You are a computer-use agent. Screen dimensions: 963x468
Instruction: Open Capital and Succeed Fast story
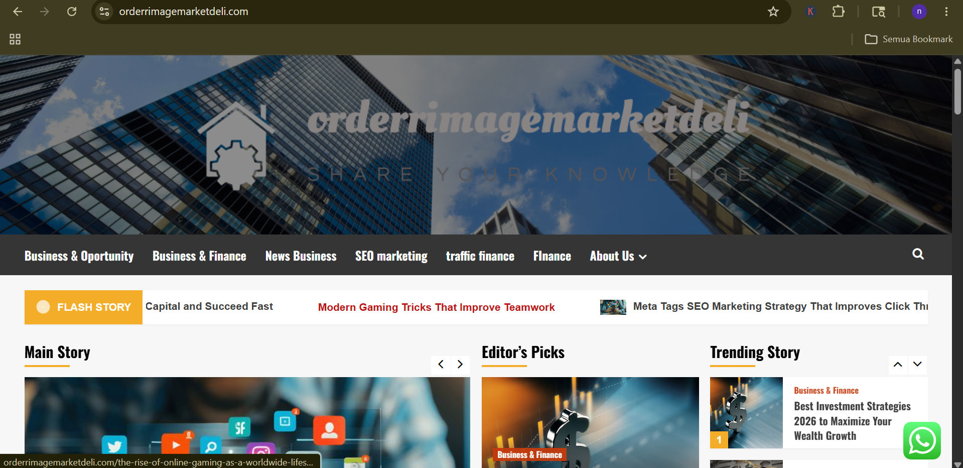tap(209, 306)
